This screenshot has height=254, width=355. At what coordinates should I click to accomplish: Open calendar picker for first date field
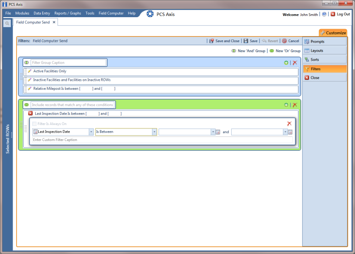coord(218,132)
